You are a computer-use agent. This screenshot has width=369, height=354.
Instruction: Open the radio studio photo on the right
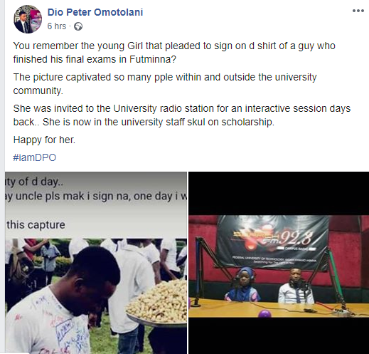coord(279,263)
